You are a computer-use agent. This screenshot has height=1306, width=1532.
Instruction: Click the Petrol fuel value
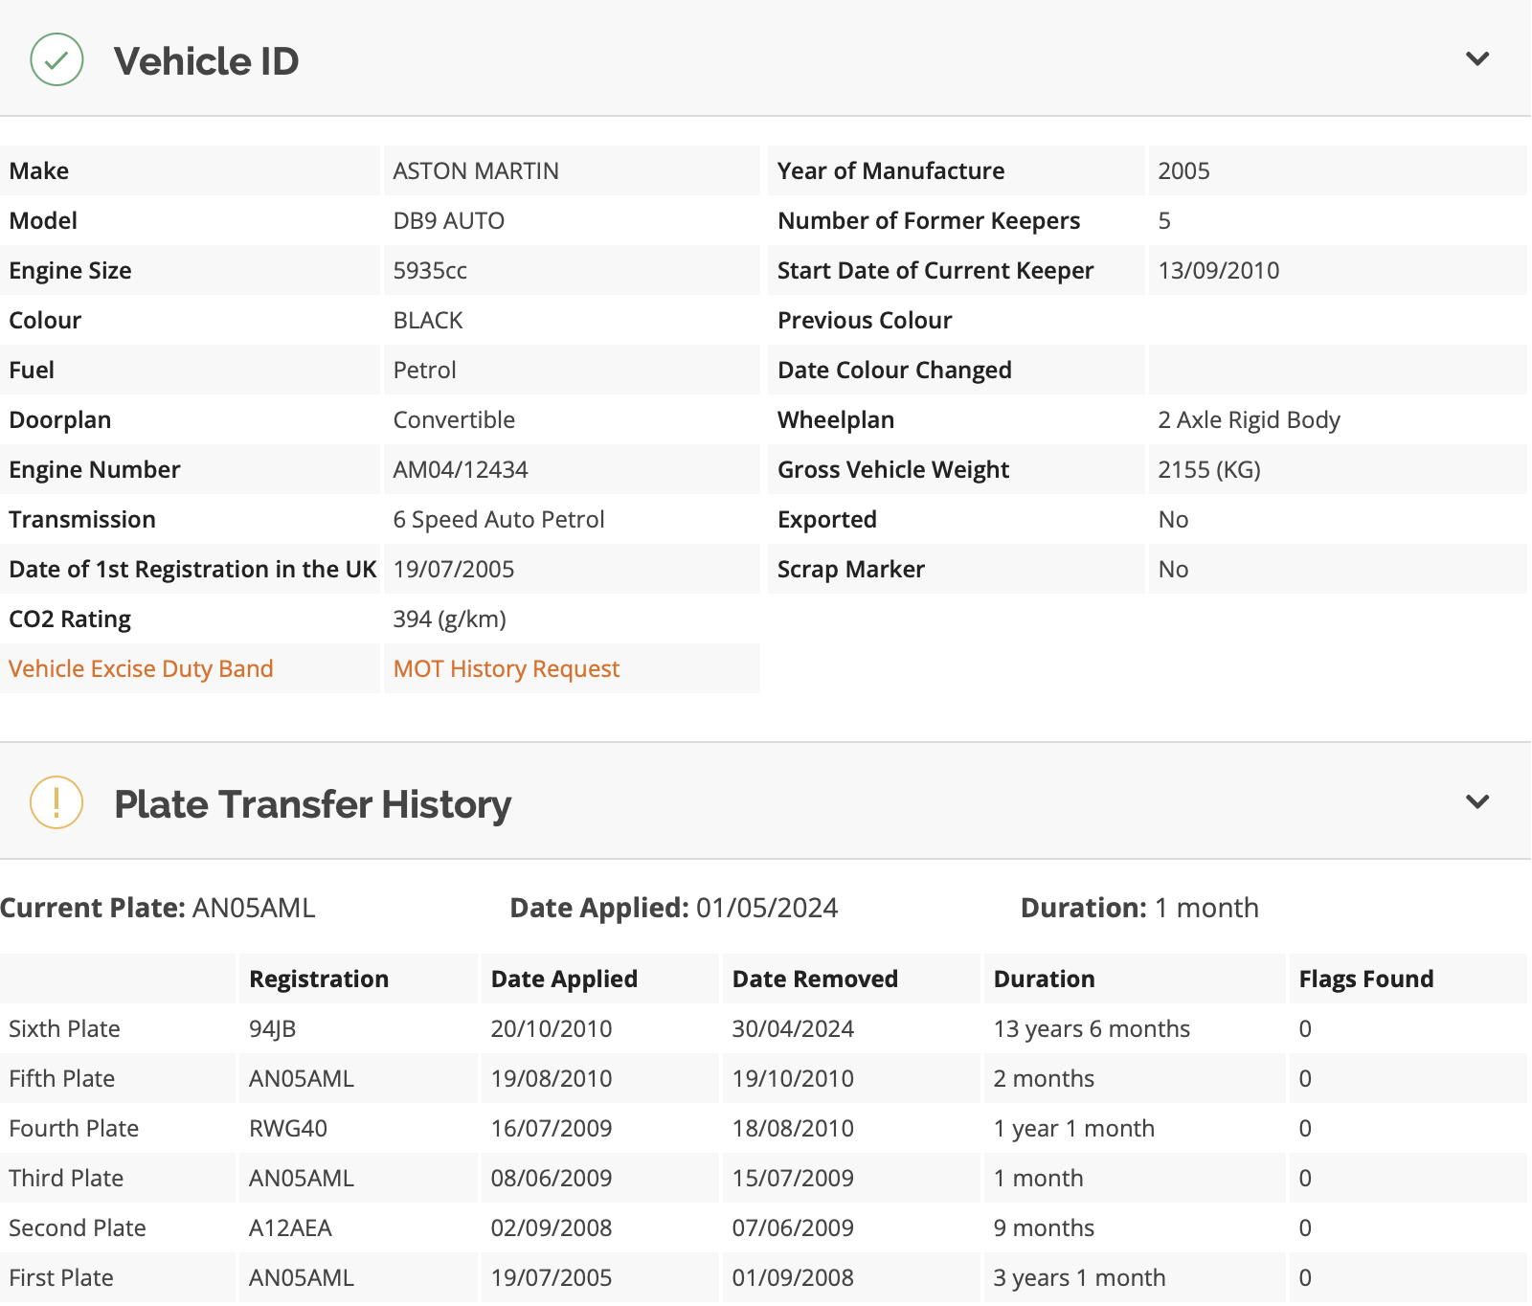(x=424, y=370)
